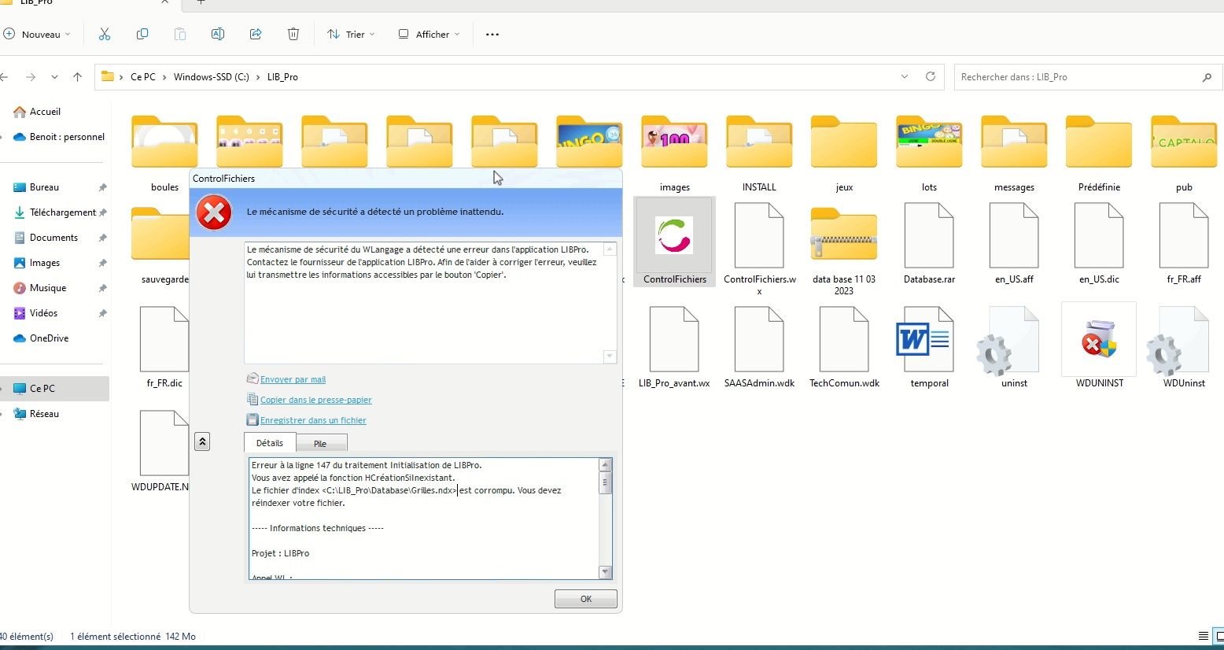
Task: Select the boules folder
Action: 164,153
